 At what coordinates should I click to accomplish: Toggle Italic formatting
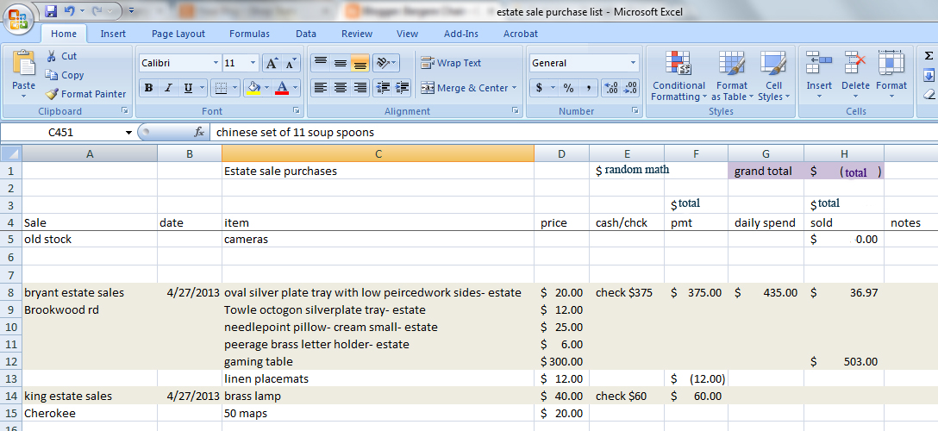click(168, 88)
